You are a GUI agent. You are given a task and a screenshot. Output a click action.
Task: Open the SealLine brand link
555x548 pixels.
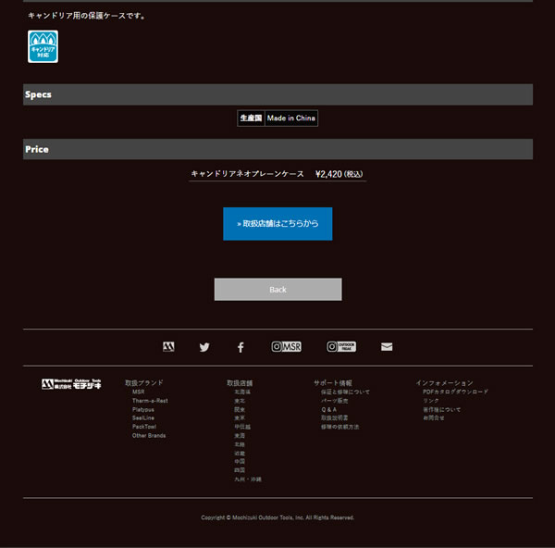[x=143, y=417]
